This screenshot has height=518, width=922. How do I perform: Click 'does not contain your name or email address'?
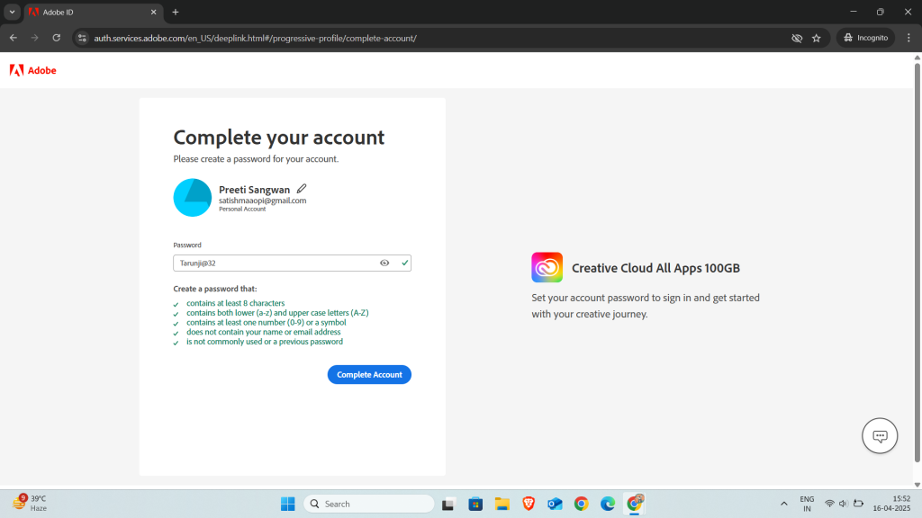[x=264, y=332]
